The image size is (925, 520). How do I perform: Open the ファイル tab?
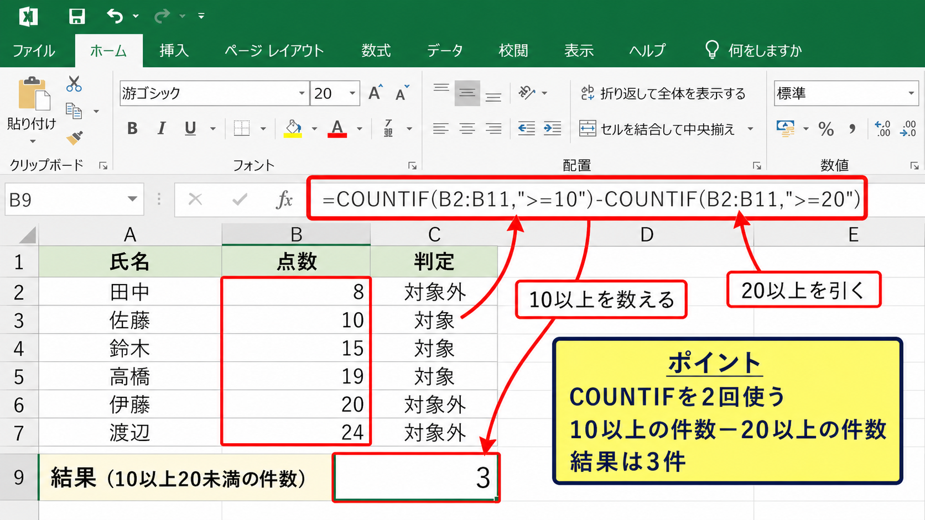click(x=34, y=51)
